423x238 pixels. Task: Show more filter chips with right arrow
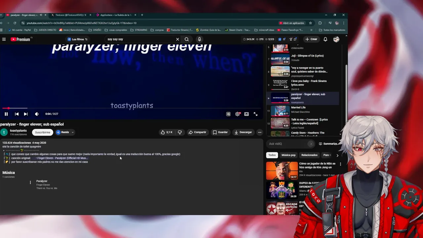(x=337, y=155)
